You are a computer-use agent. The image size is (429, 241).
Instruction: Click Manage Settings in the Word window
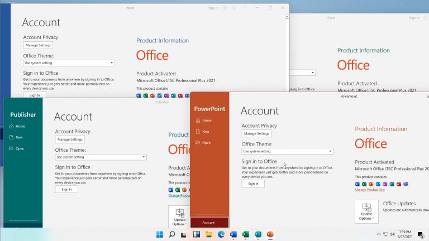pyautogui.click(x=38, y=45)
